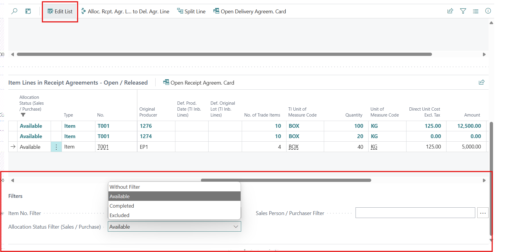Viewport: 517px width, 252px height.
Task: Click funnel icon under Allocation Status column
Action: [x=23, y=115]
